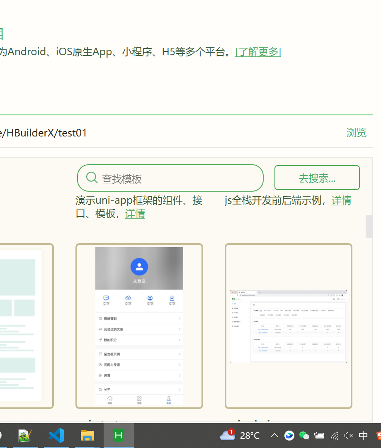Screen dimensions: 381x448
Task: Toggle the 中 input method indicator
Action: [x=363, y=436]
